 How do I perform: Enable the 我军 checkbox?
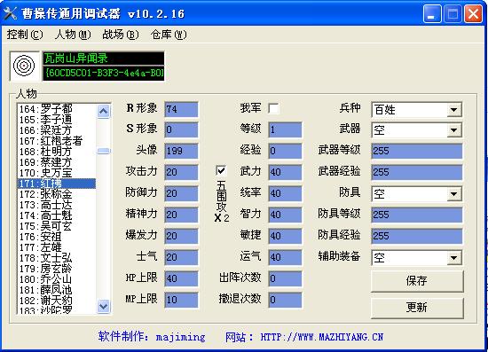(273, 108)
